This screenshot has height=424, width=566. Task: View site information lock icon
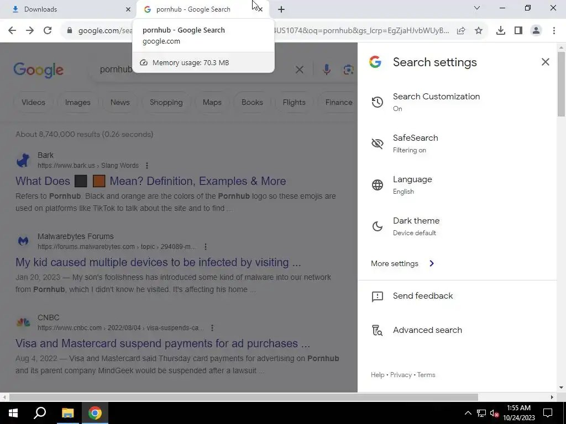[x=70, y=30]
